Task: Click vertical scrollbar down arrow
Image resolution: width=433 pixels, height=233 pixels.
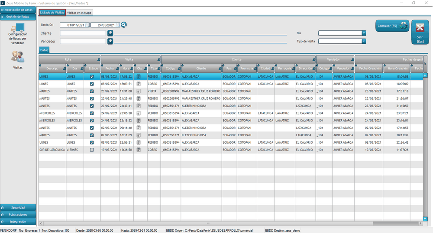Action: [425, 219]
